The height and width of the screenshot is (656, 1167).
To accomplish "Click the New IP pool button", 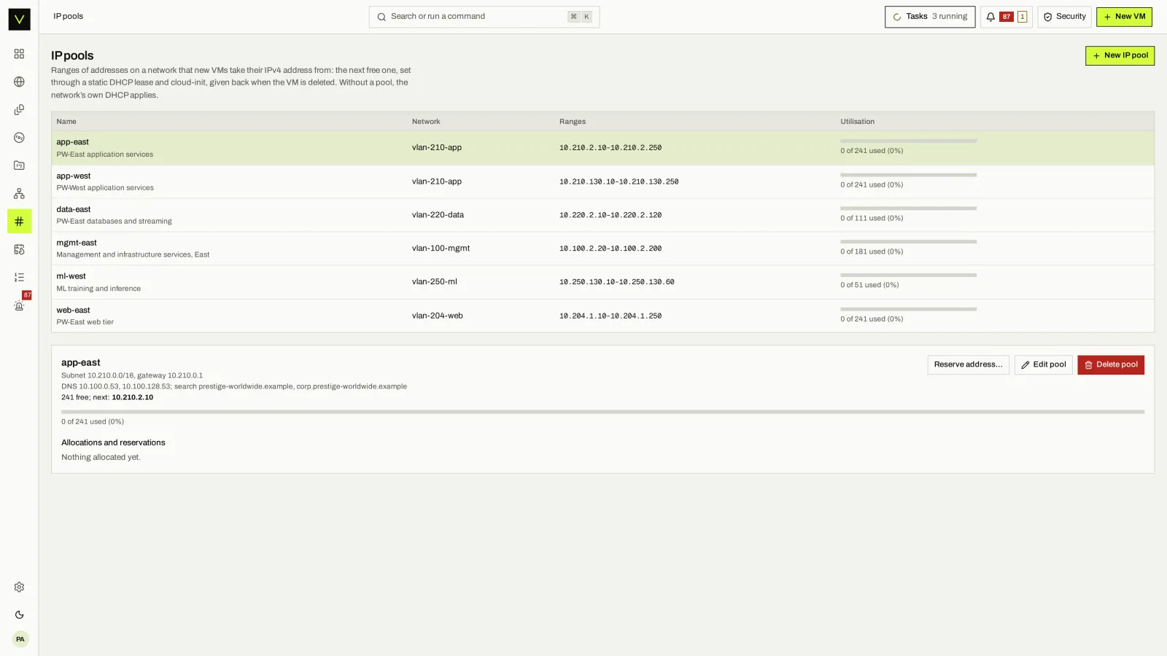I will click(1120, 55).
